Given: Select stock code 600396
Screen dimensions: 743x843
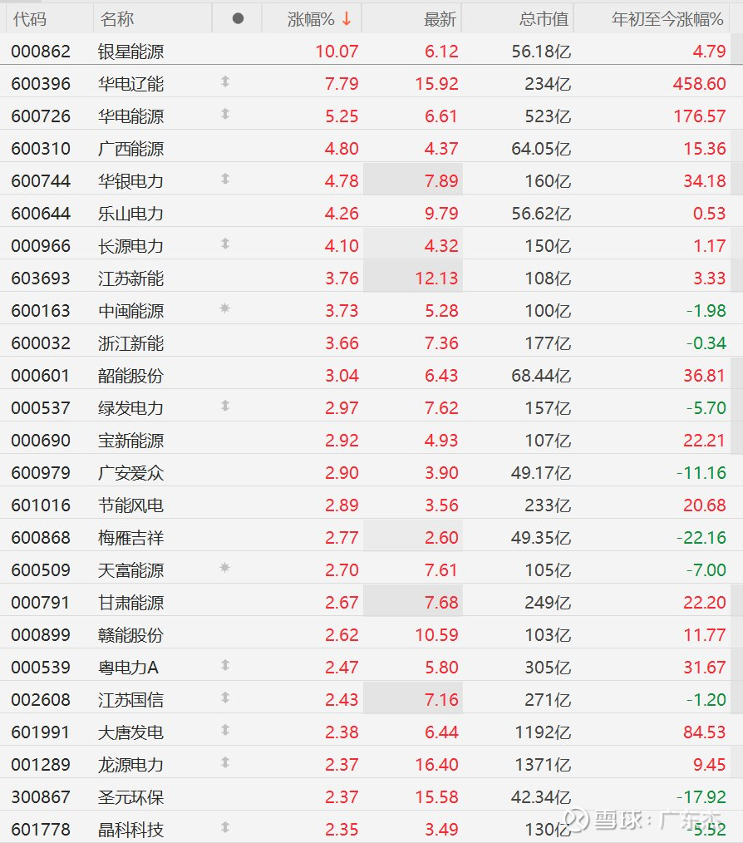Looking at the screenshot, I should point(41,84).
